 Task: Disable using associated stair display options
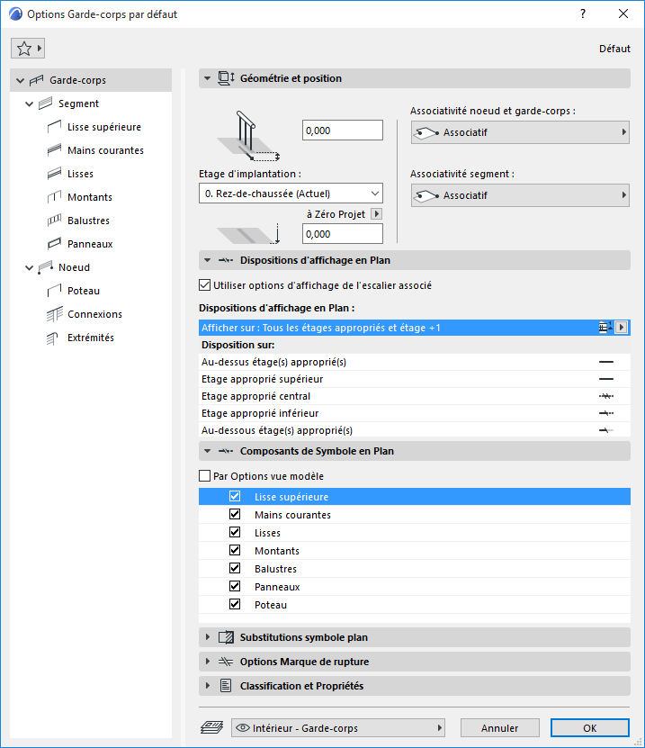[x=204, y=285]
